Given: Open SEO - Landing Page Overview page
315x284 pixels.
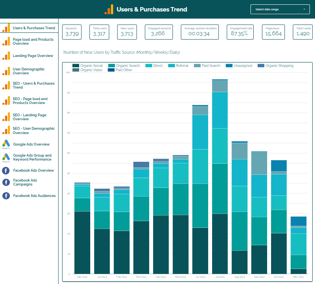Looking at the screenshot, I should tap(30, 117).
